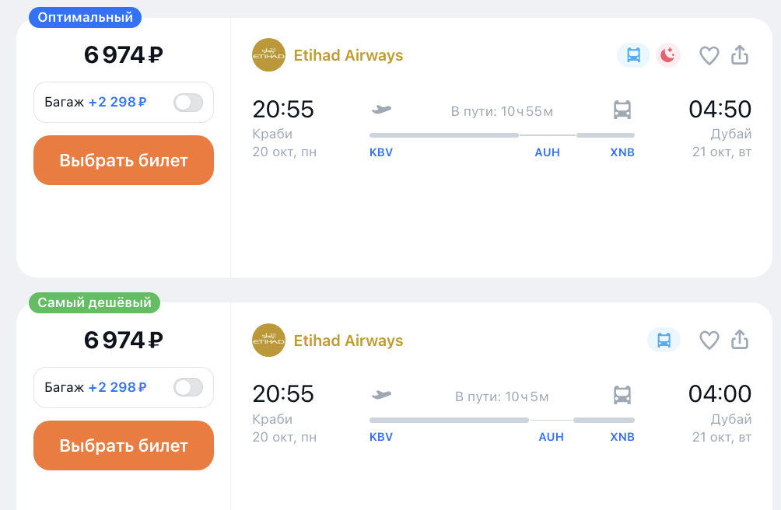Click the KBV segment bar on first route
Image resolution: width=781 pixels, height=510 pixels.
pos(443,135)
